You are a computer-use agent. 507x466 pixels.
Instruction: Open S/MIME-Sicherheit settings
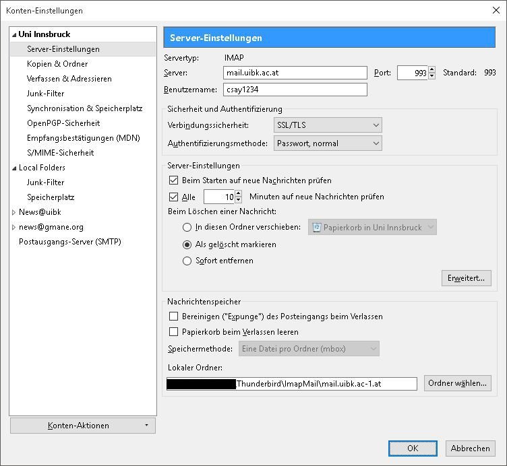(x=61, y=153)
